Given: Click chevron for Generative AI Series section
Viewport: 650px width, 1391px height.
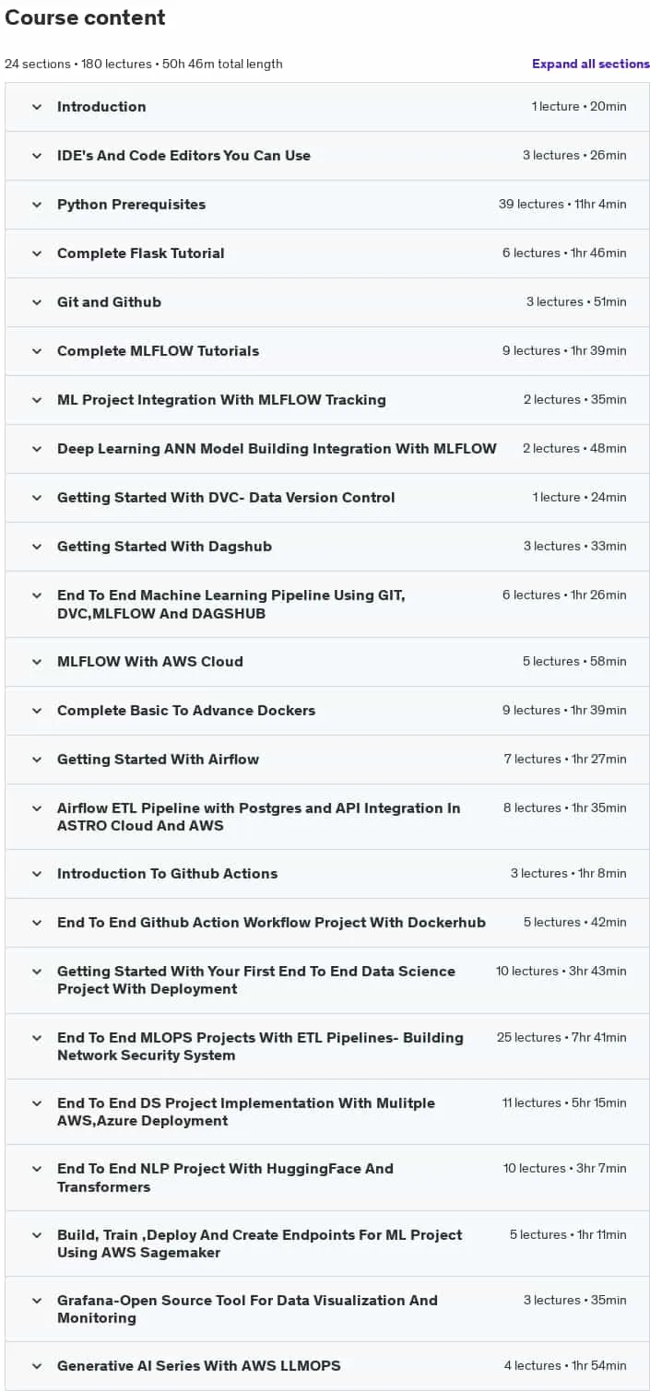Looking at the screenshot, I should 37,1366.
